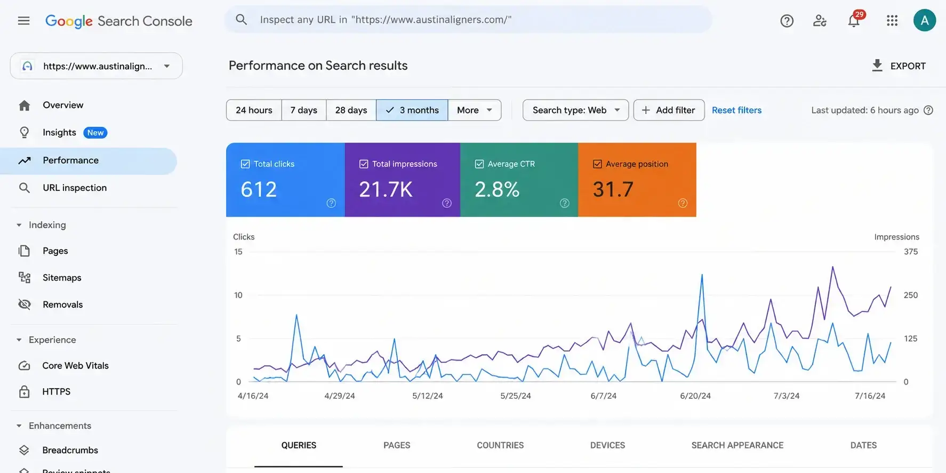Click the orange Average position metric card

637,180
